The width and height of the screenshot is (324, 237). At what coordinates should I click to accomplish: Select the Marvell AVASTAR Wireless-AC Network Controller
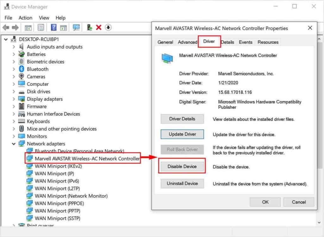pos(83,158)
